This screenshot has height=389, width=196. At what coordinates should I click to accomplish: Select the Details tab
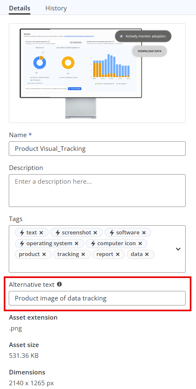pyautogui.click(x=20, y=8)
